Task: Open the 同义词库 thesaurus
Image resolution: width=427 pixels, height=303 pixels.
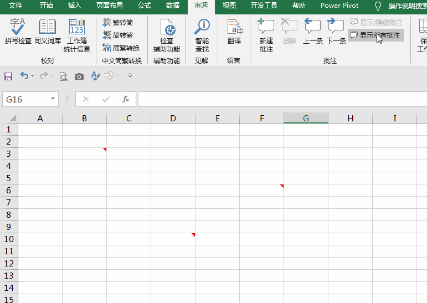Action: coord(48,31)
